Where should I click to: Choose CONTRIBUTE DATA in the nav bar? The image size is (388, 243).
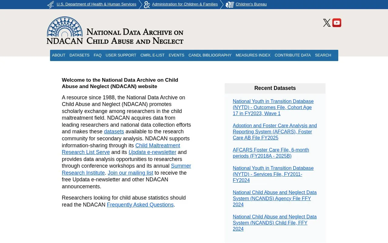click(x=293, y=55)
